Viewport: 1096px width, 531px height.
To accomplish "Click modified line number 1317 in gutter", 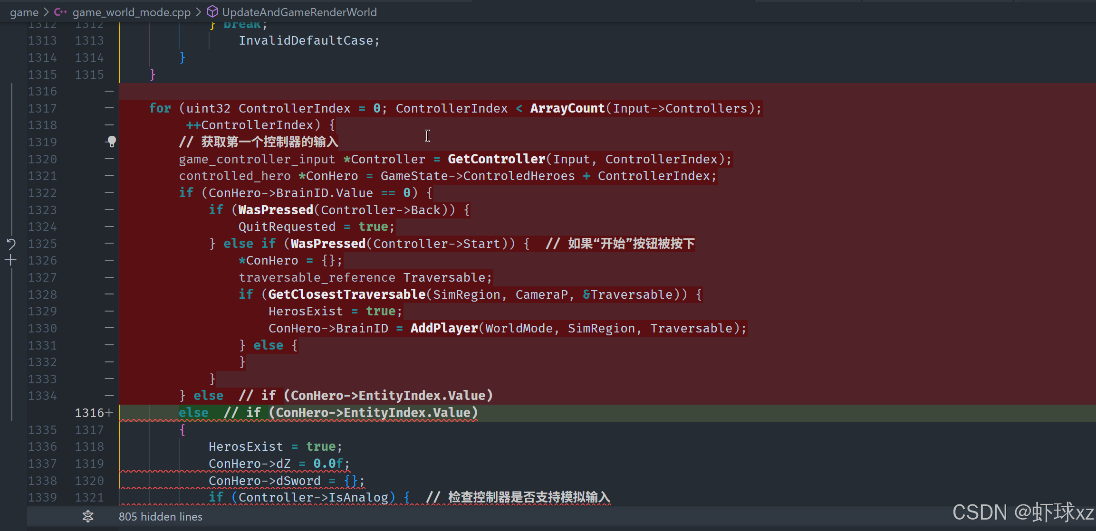I will coord(89,430).
